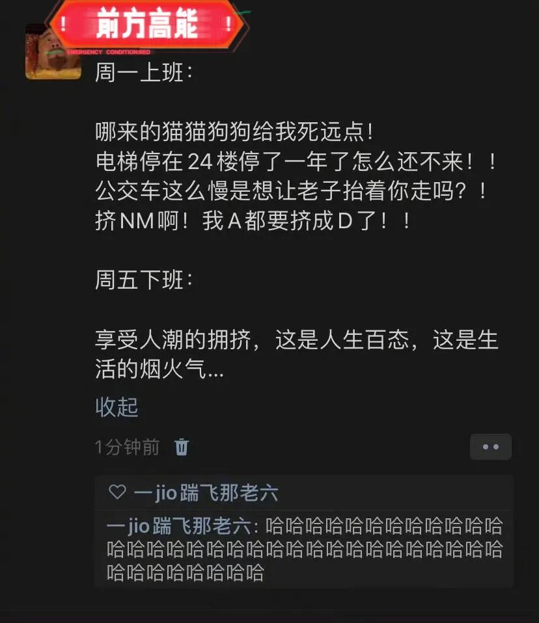Click the left exclamation mark on banner
The height and width of the screenshot is (623, 539).
tap(63, 24)
